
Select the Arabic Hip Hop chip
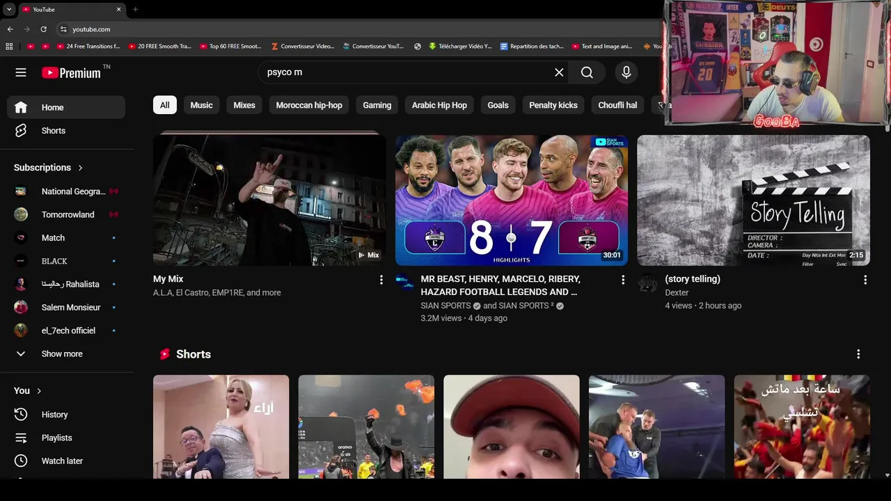439,105
